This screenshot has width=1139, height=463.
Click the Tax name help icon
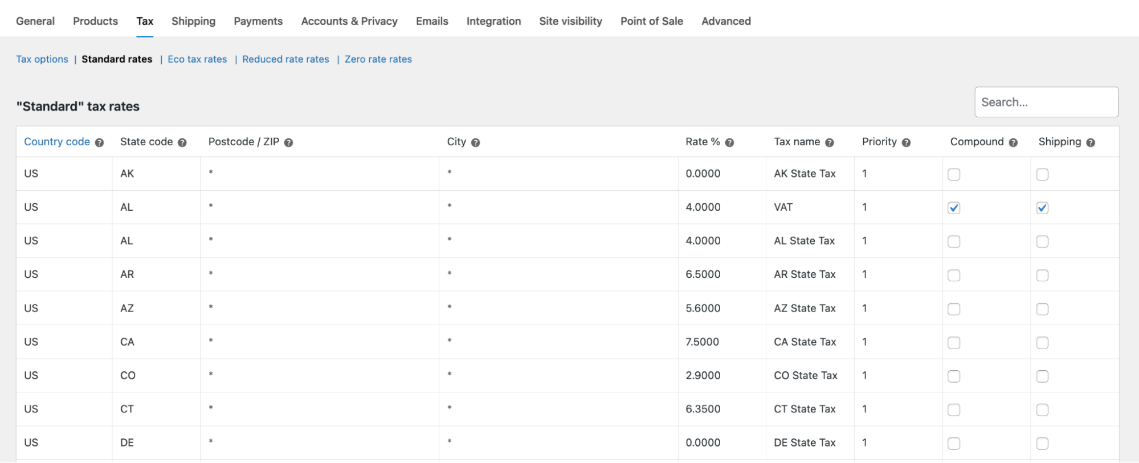(x=830, y=143)
